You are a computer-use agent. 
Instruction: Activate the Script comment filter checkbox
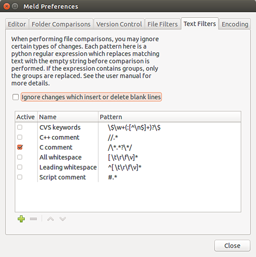click(20, 177)
